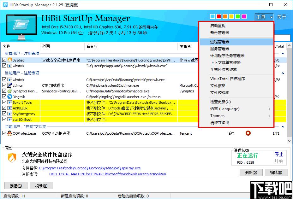The width and height of the screenshot is (293, 199).
Task: Click the HiBit monitor logo in header
Action: (x=21, y=27)
